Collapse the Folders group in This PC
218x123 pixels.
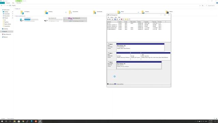(x=15, y=9)
